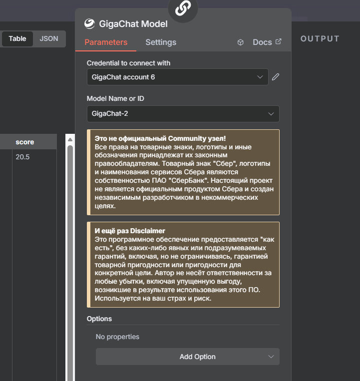Click the OUTPUT panel label
360x381 pixels.
320,38
